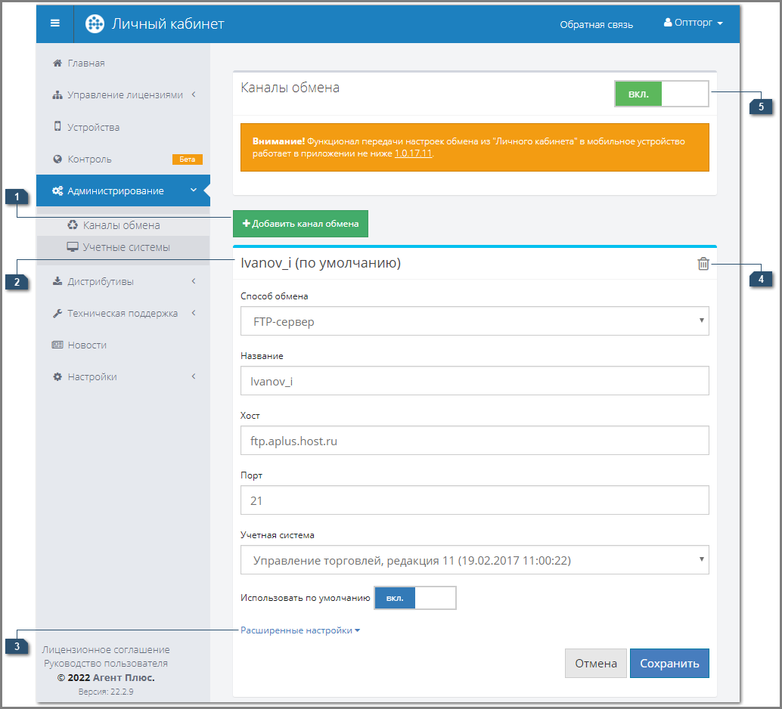
Task: Click the home icon next to Главная
Action: point(57,63)
